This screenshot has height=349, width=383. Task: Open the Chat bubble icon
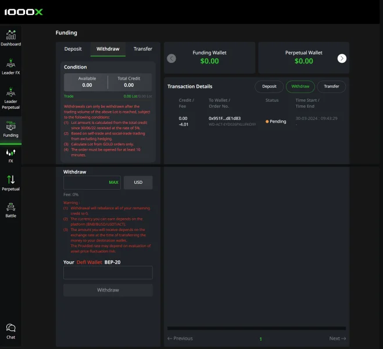click(10, 331)
